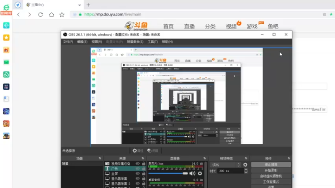The image size is (335, 188).
Task: Click the 启动虚拟摄像机 button
Action: coord(271,176)
